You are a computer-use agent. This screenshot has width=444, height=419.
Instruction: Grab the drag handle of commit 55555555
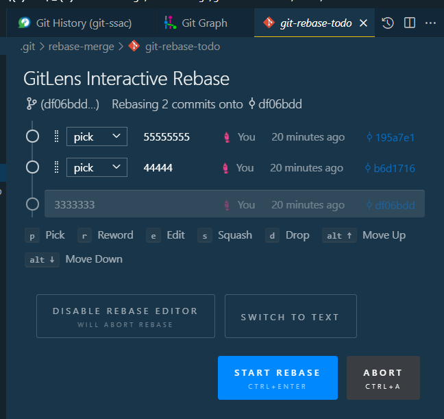click(56, 136)
